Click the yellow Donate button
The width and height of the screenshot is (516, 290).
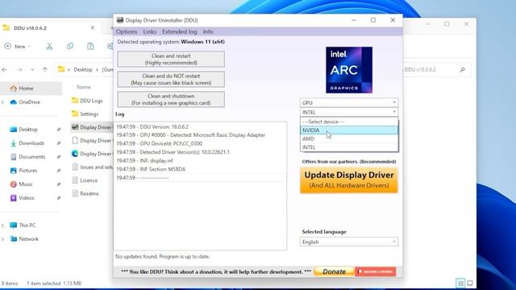point(334,271)
